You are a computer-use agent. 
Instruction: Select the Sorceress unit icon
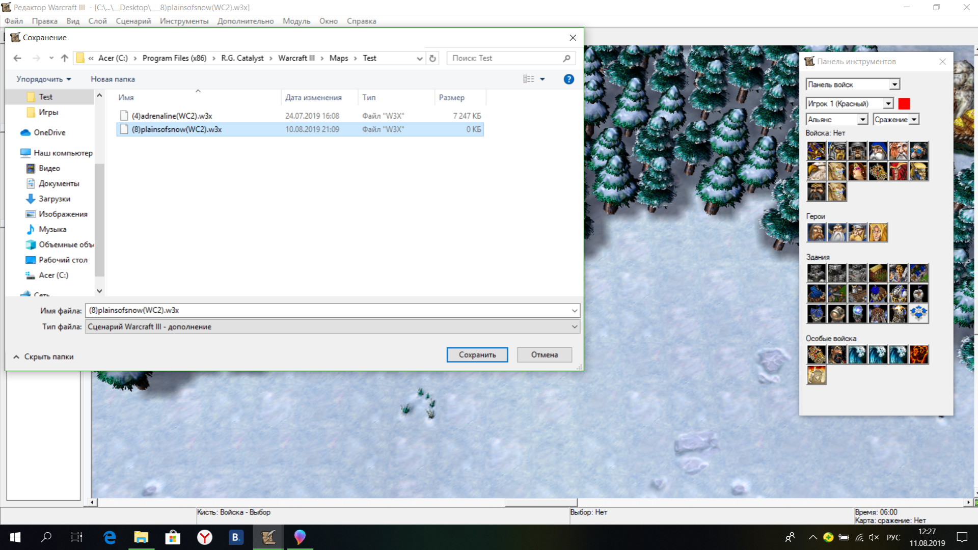point(857,172)
